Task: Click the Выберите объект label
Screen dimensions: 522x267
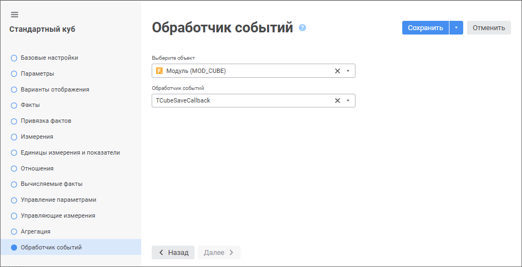Action: [173, 58]
